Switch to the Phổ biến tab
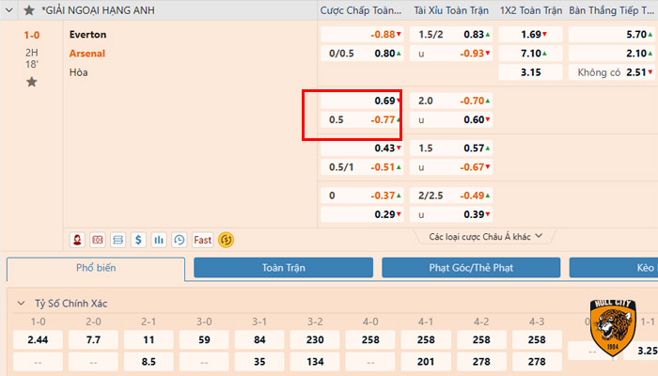 coord(96,269)
